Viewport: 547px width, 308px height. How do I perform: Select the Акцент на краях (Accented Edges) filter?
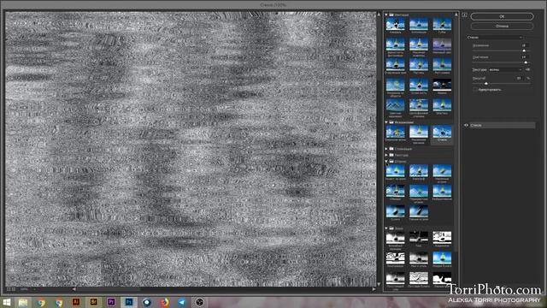395,171
